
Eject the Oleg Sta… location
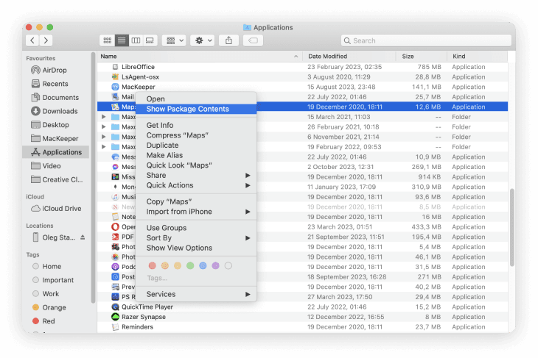83,237
